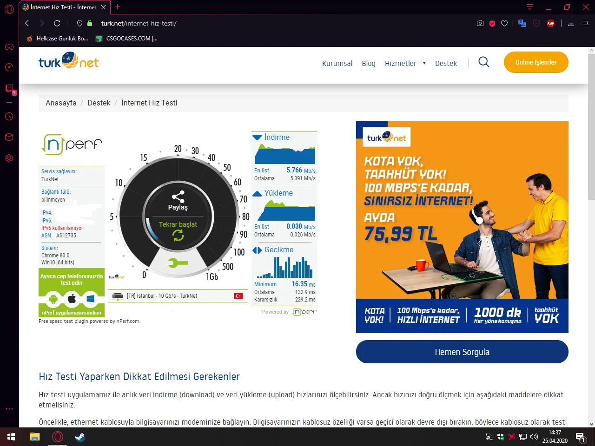Click the turk.net logo in header

69,61
